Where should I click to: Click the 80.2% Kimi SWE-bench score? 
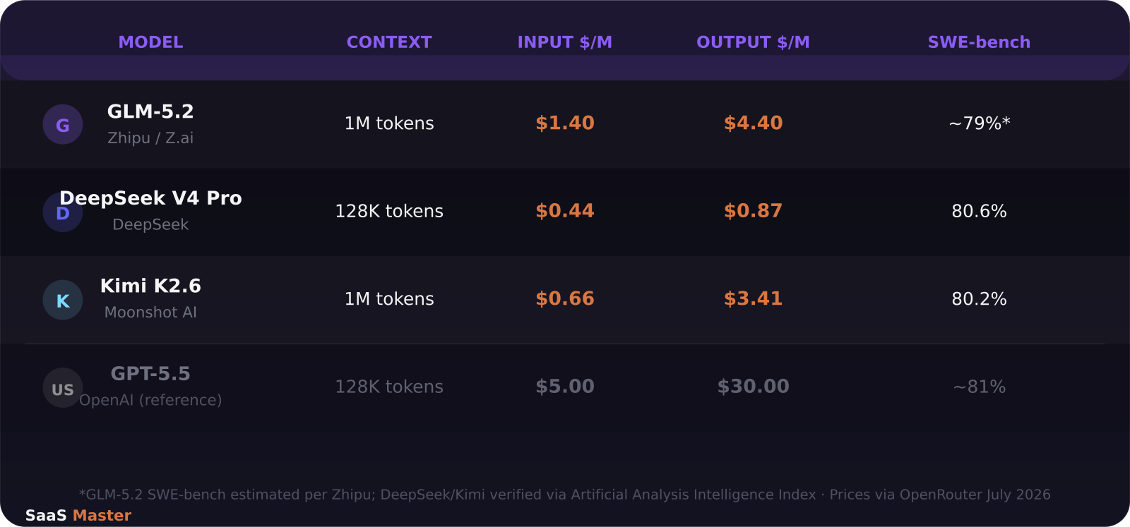coord(979,299)
